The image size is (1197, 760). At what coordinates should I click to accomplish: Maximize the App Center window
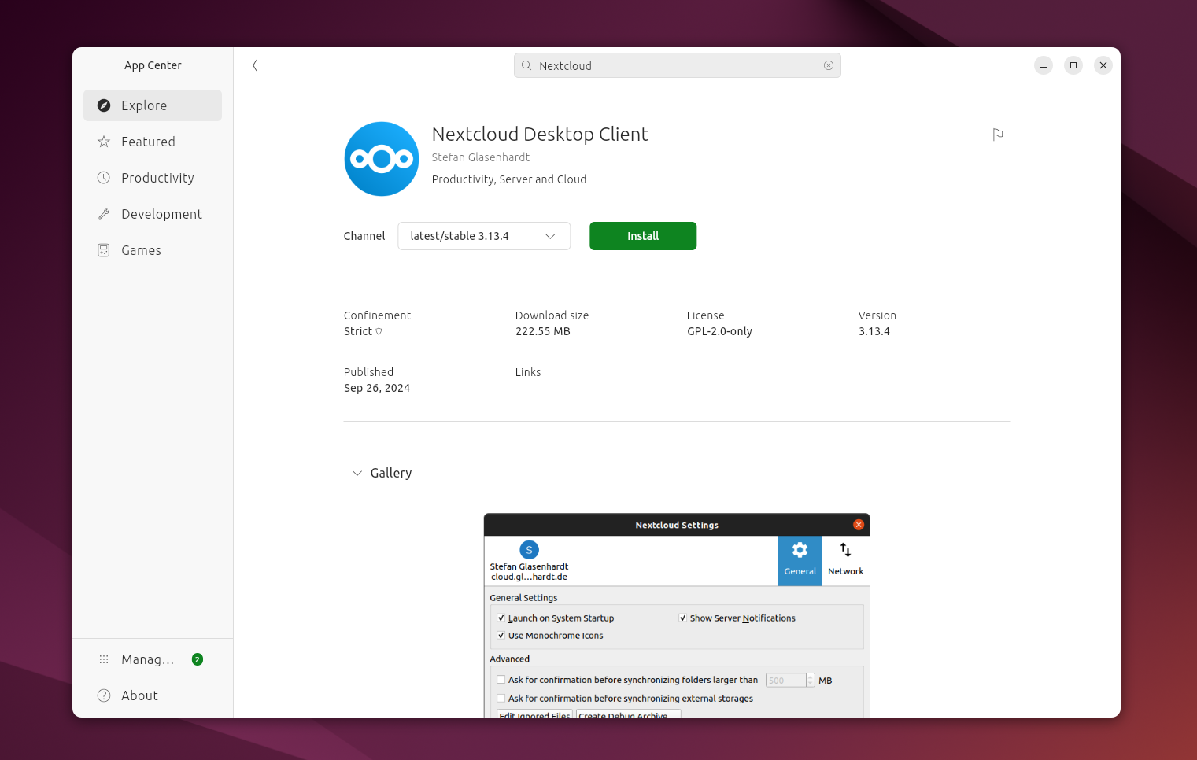pos(1073,65)
